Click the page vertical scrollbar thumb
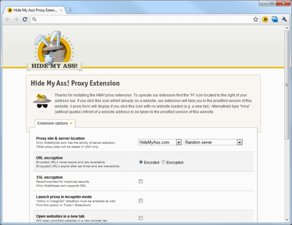This screenshot has width=292, height=225. pyautogui.click(x=287, y=85)
